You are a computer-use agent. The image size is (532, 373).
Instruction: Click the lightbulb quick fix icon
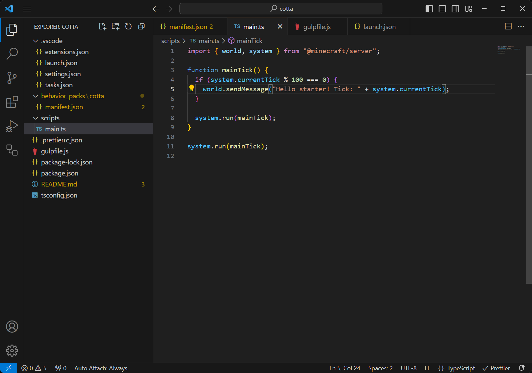click(192, 88)
